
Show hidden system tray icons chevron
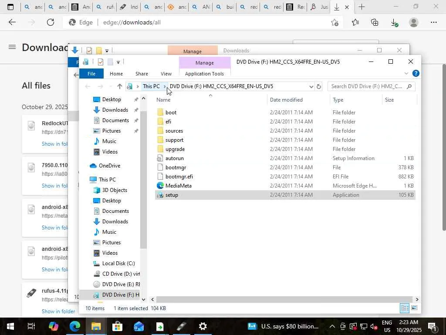332,326
